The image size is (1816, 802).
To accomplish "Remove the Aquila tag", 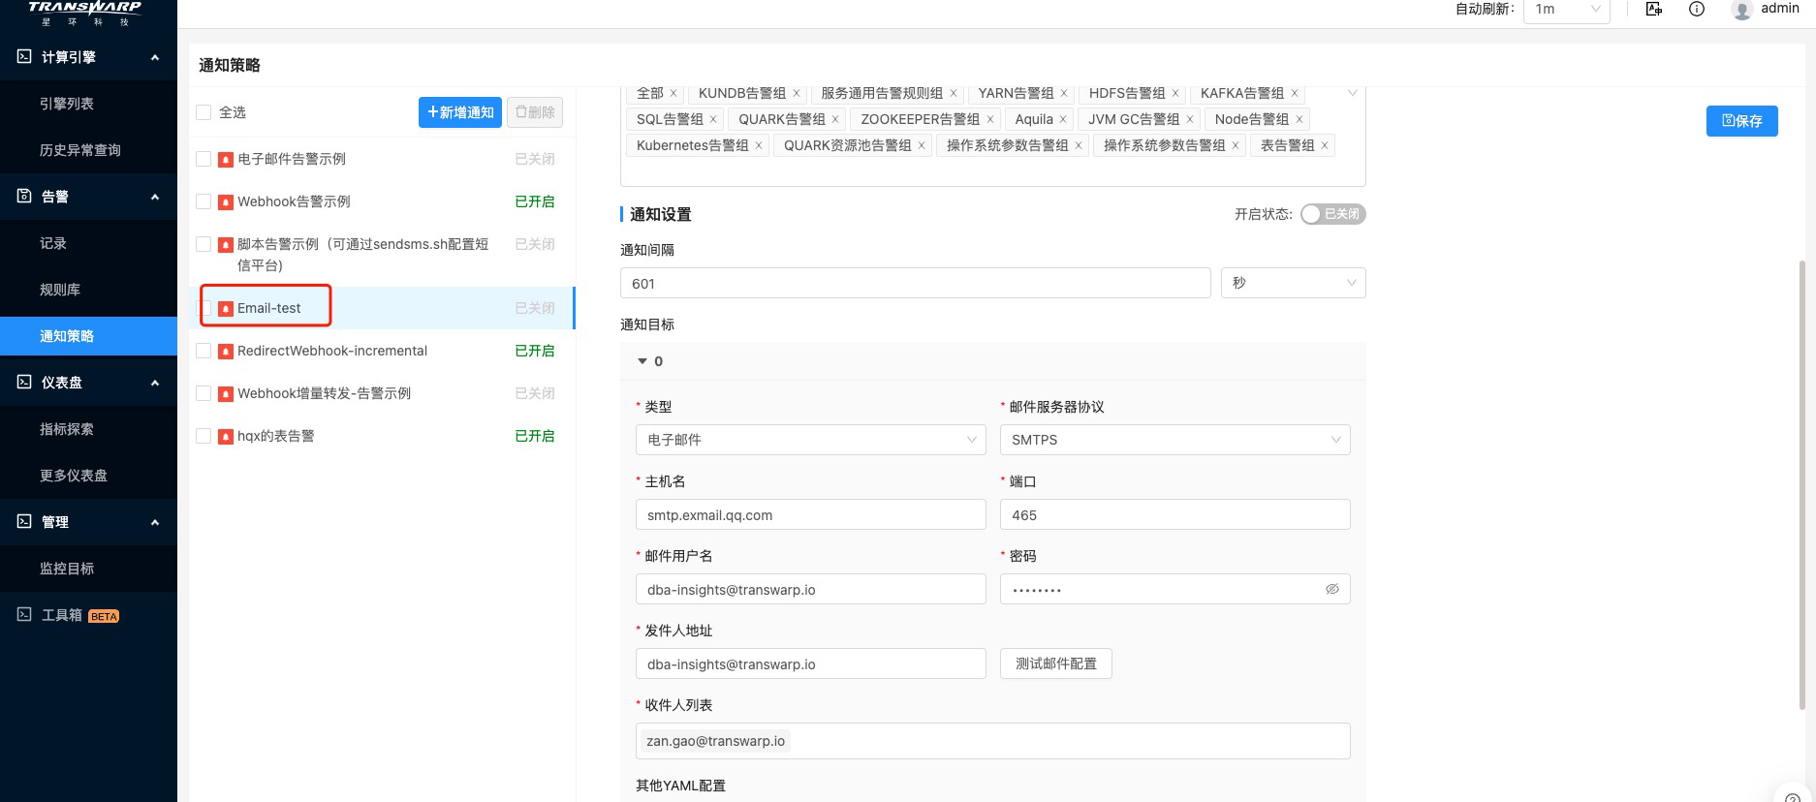I will click(1063, 119).
